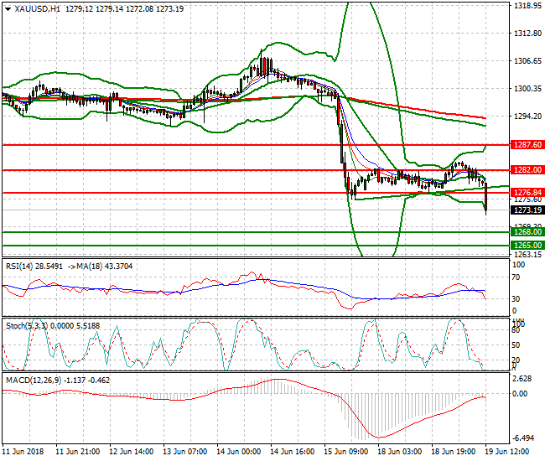Click the 18 Jun 03:00 time marker
The width and height of the screenshot is (545, 461).
coord(399,451)
